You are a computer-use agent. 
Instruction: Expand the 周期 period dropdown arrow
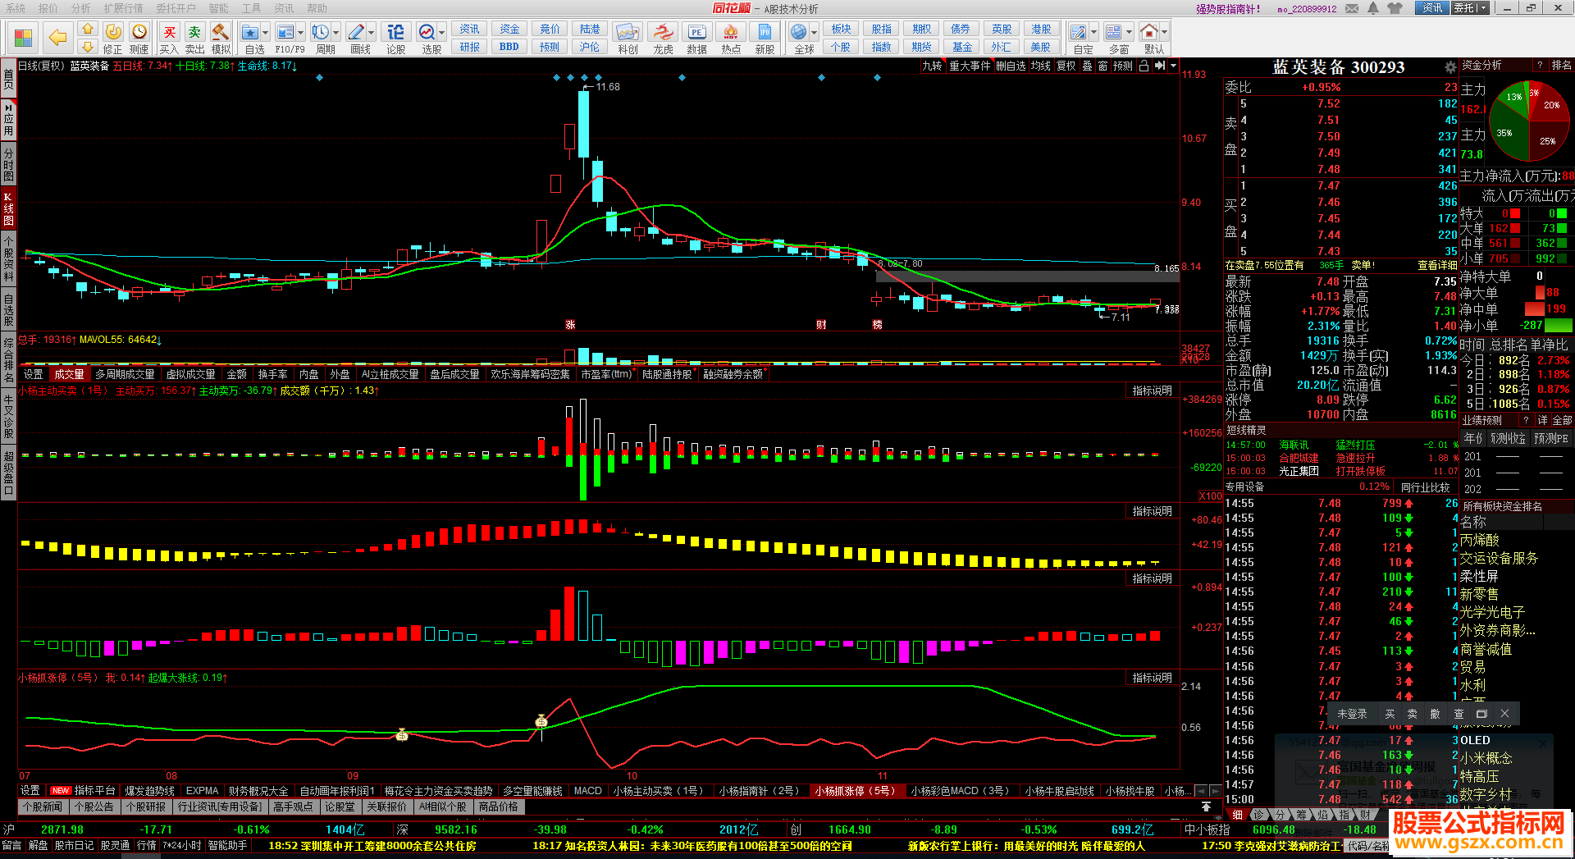click(x=336, y=33)
